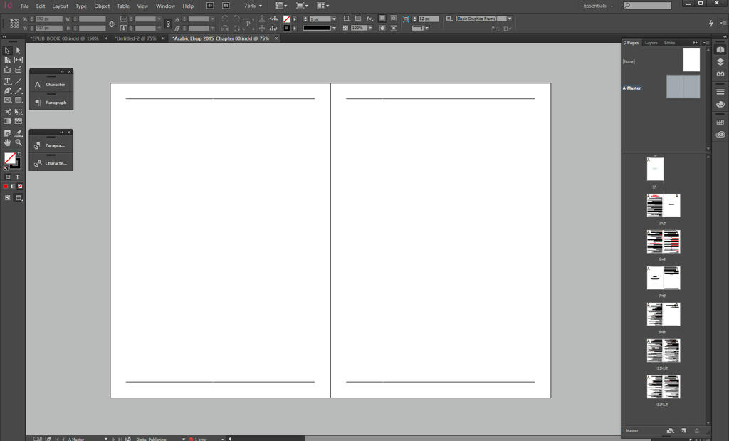Click the Rectangle Frame tool
The image size is (729, 441).
coord(8,100)
